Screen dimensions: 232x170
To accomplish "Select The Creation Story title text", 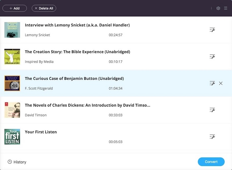I will pos(77,52).
